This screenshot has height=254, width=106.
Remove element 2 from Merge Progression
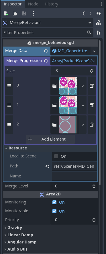[x=92, y=125]
